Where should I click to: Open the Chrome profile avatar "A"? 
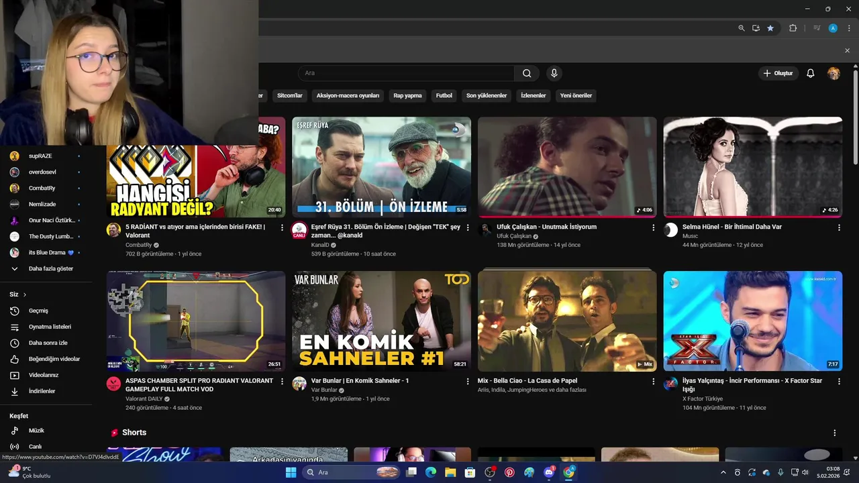[833, 28]
